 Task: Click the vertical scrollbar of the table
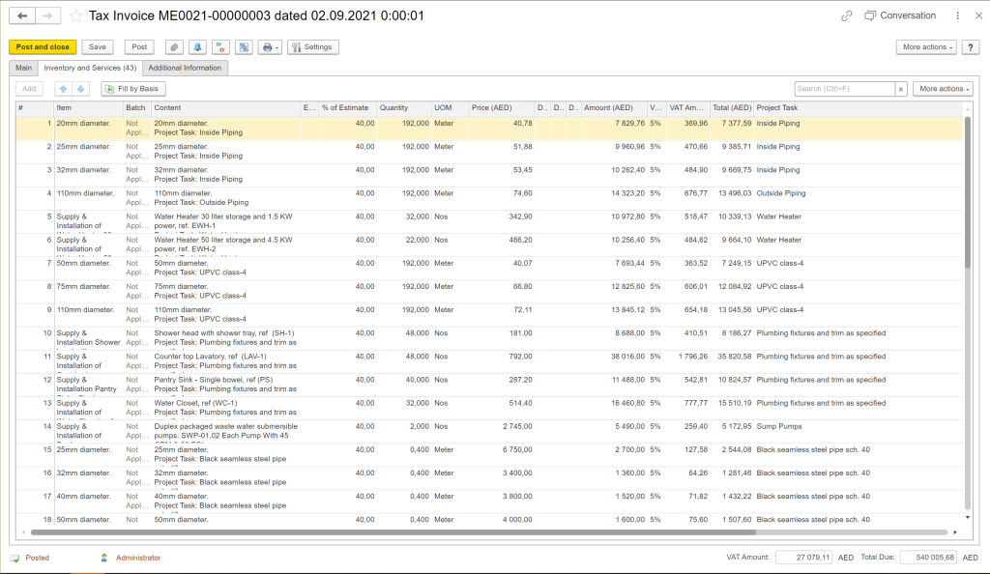(967, 191)
